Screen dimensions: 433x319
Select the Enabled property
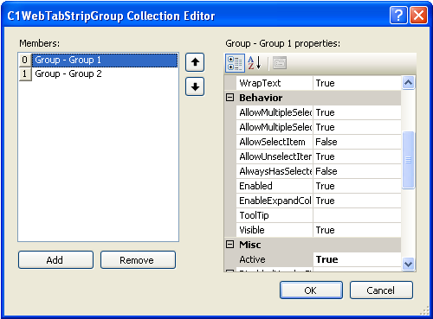275,186
